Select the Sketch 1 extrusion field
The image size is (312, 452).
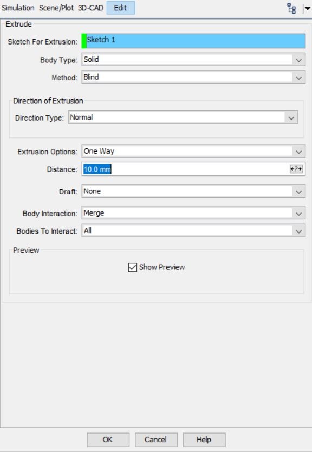point(193,41)
